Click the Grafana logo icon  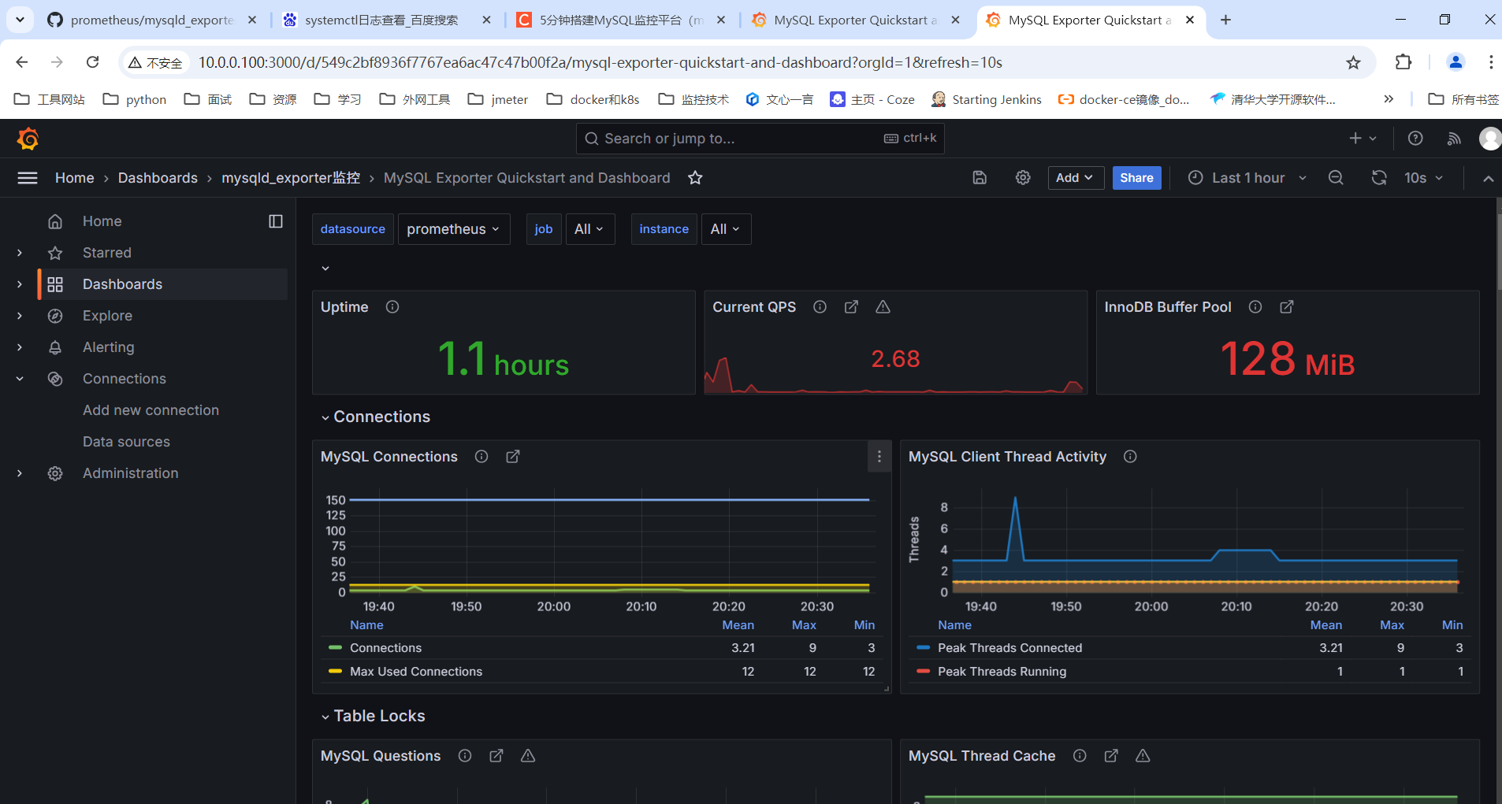coord(28,139)
